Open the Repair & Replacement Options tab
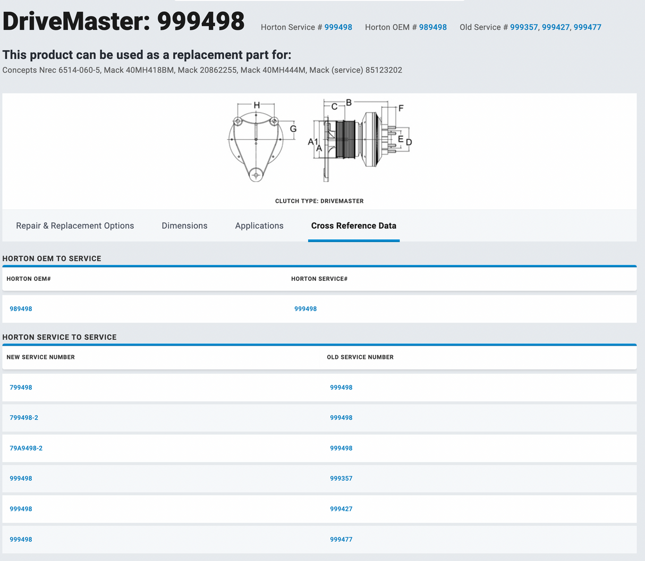The width and height of the screenshot is (645, 561). 75,226
